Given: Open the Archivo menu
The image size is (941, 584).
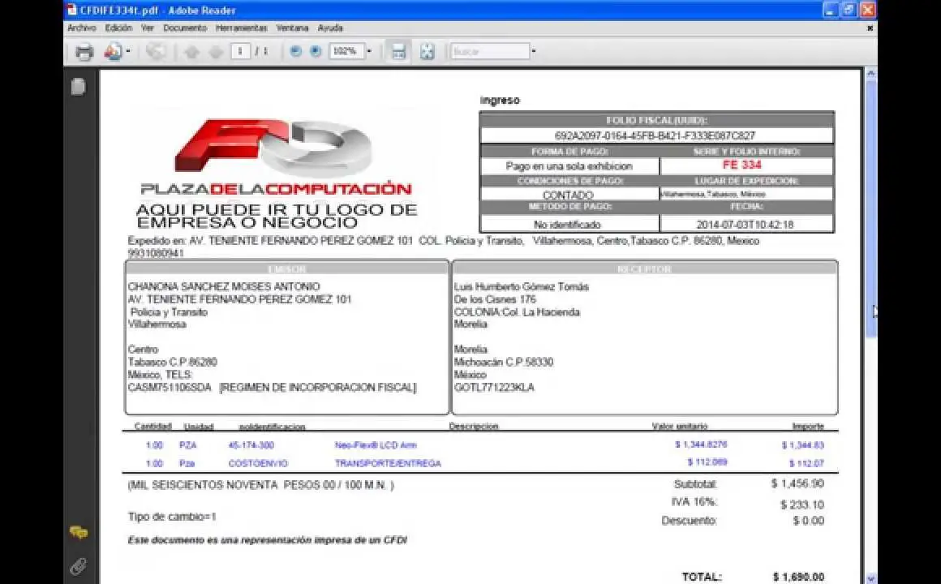Looking at the screenshot, I should pyautogui.click(x=81, y=28).
